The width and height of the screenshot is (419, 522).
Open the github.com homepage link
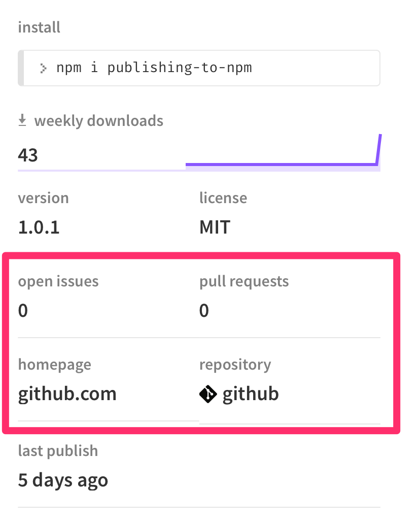[67, 393]
